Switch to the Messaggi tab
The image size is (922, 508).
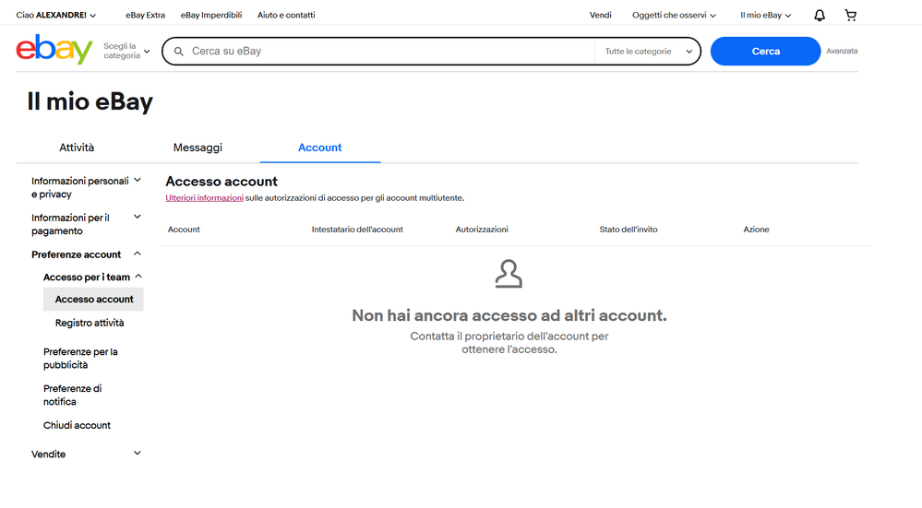198,148
